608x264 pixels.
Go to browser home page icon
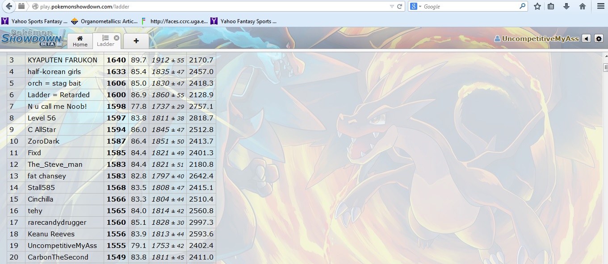(x=582, y=6)
